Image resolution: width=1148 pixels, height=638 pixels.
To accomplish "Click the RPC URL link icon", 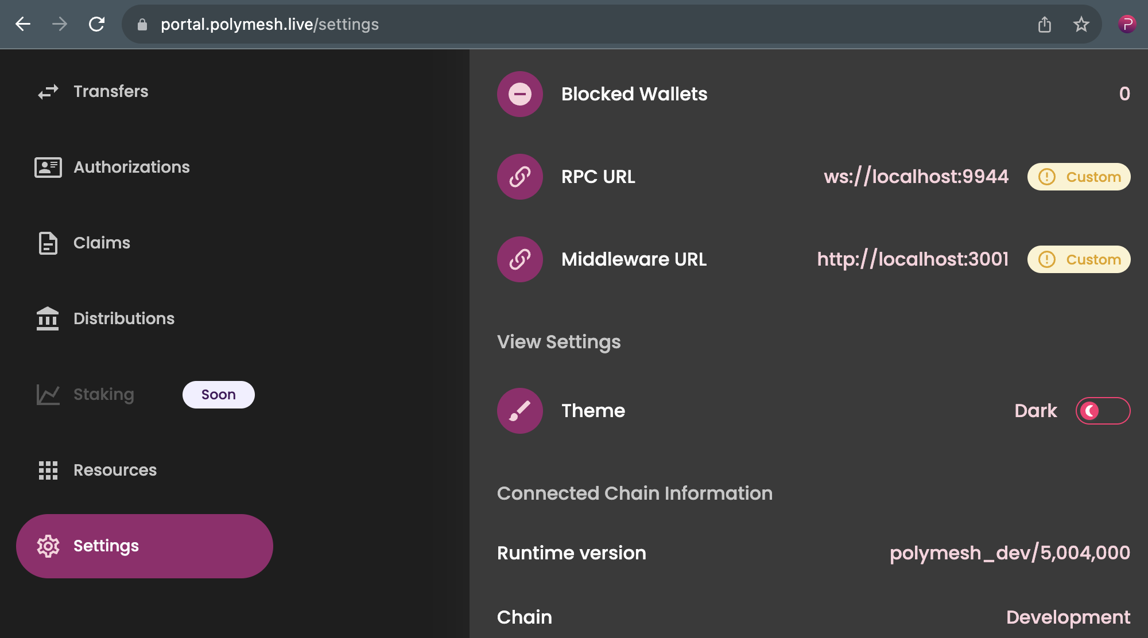I will 519,176.
